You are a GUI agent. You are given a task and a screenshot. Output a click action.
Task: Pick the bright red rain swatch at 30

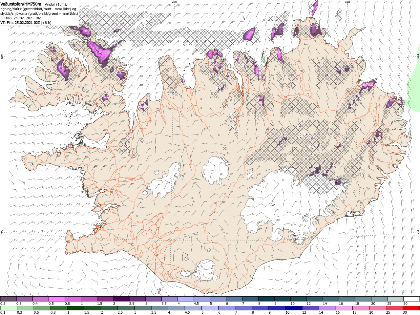pyautogui.click(x=411, y=308)
